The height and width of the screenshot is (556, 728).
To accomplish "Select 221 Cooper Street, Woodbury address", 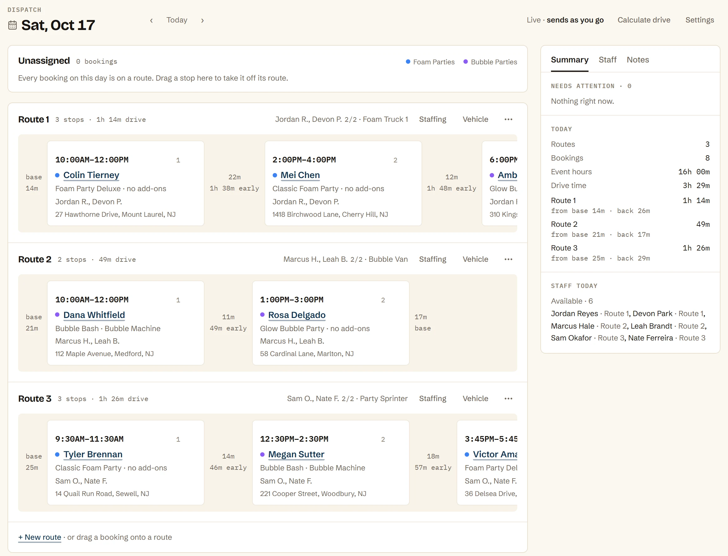I will pyautogui.click(x=313, y=494).
